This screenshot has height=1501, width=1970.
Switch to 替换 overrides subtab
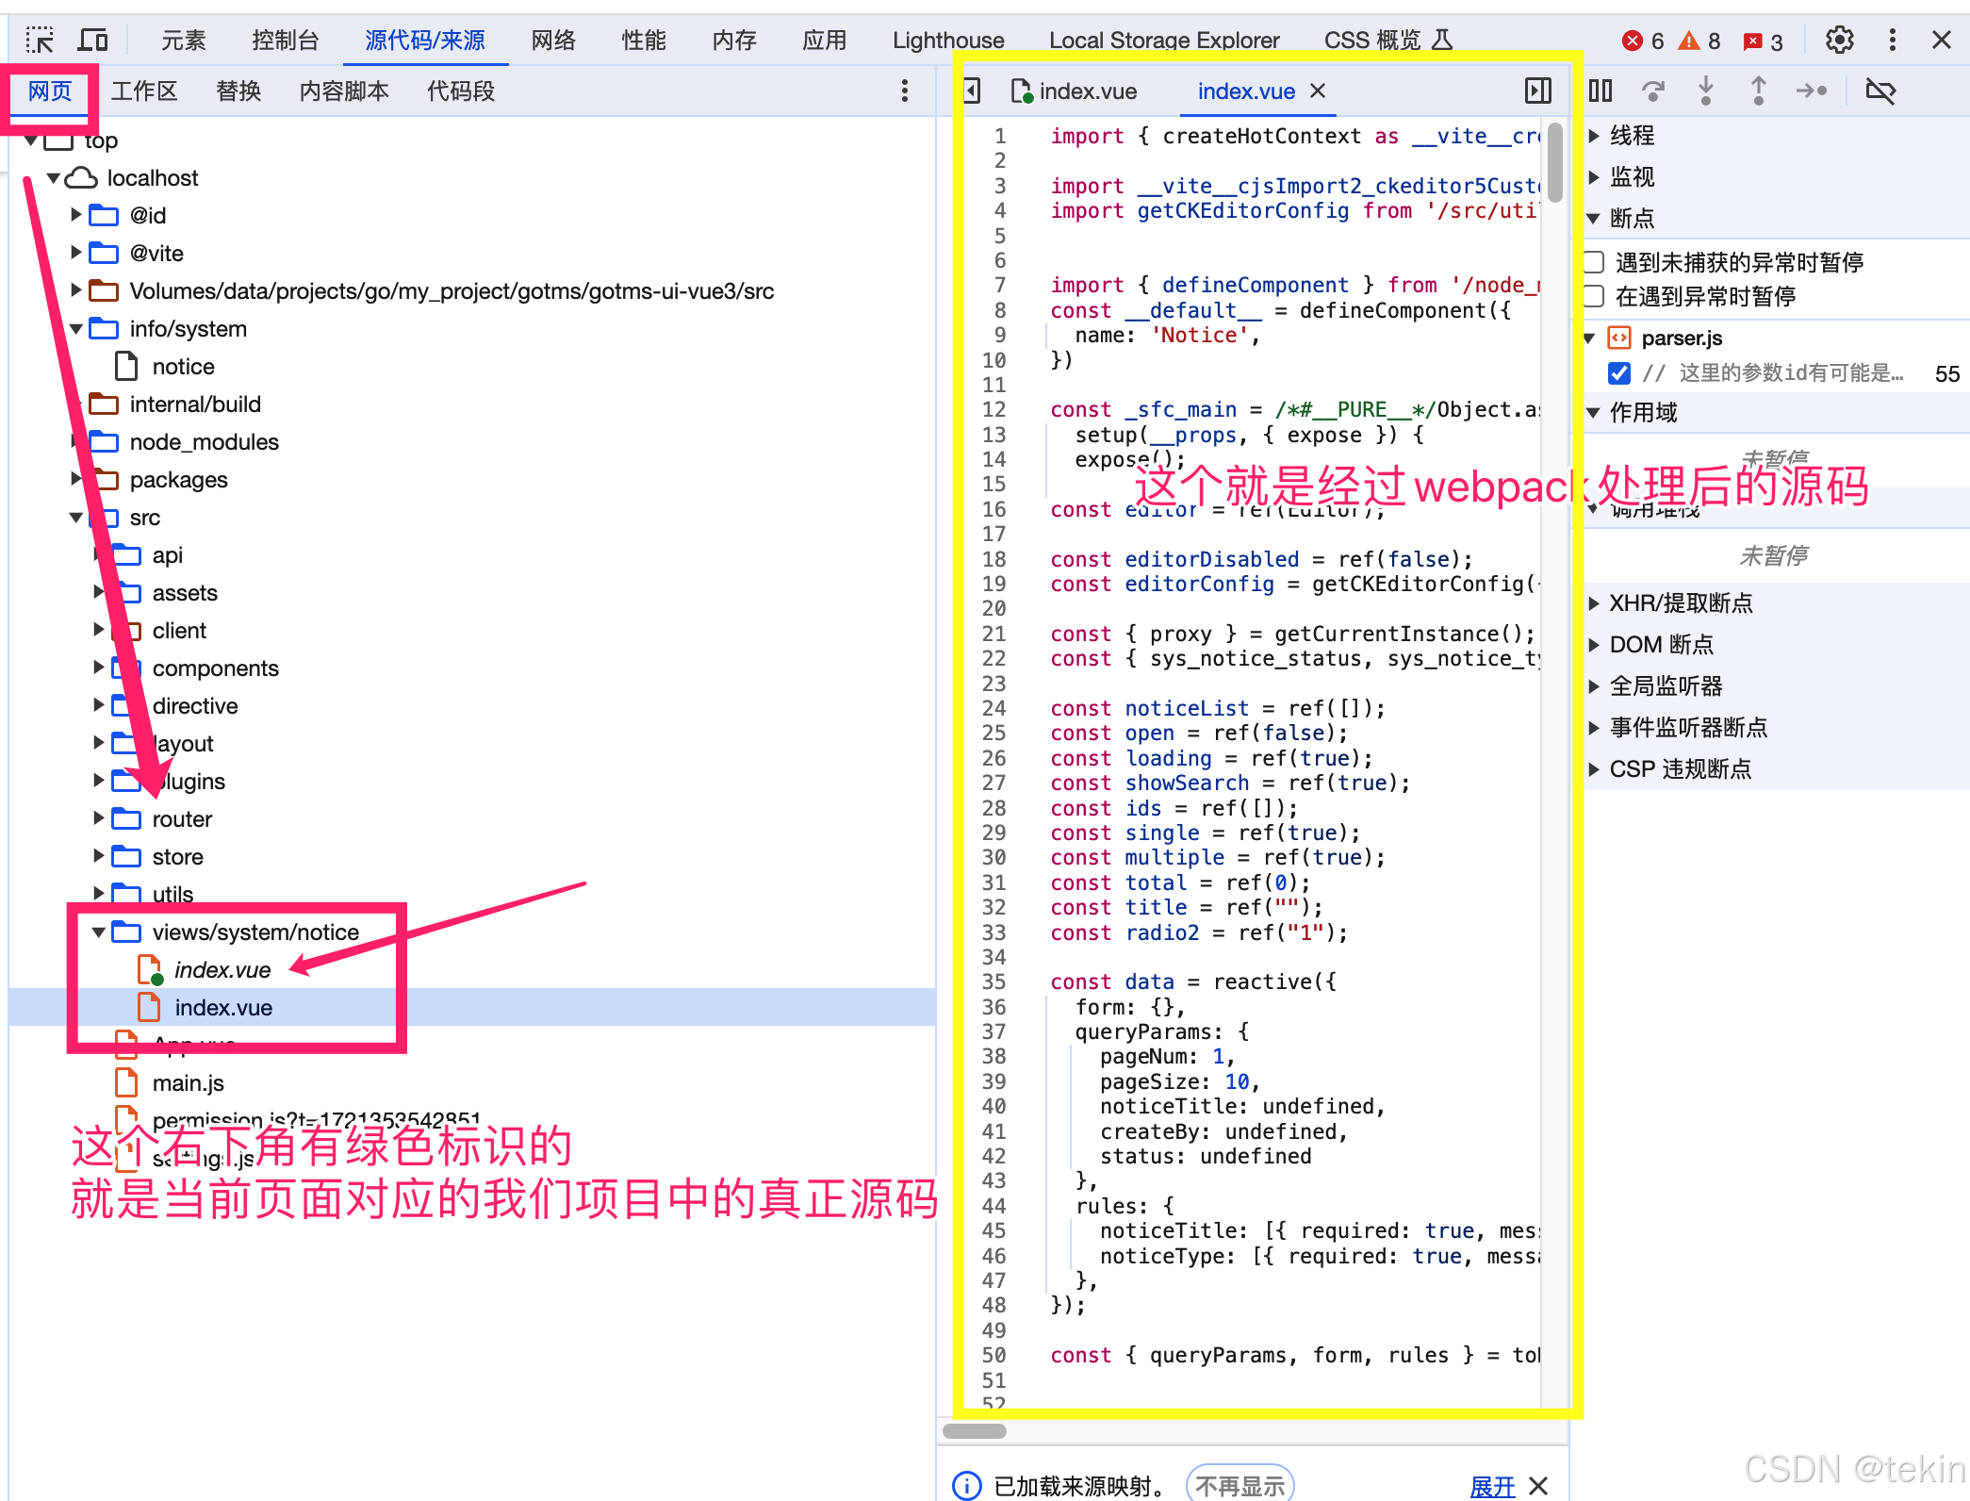pos(238,91)
